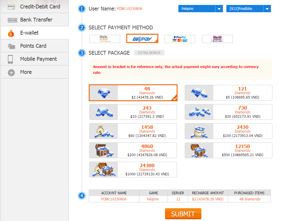Select the 48 Diamonds $2 package
291x221 pixels.
pyautogui.click(x=133, y=93)
